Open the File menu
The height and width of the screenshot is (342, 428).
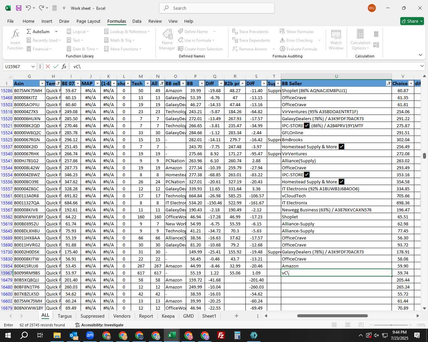click(x=10, y=21)
